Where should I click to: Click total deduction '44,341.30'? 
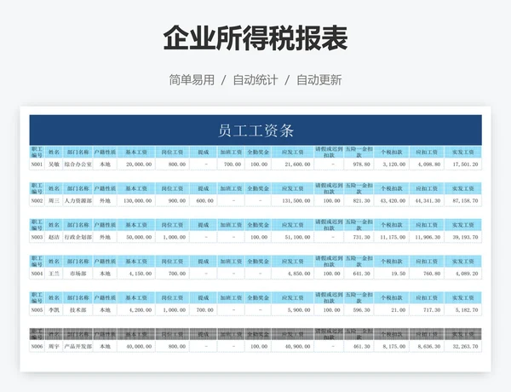428,201
